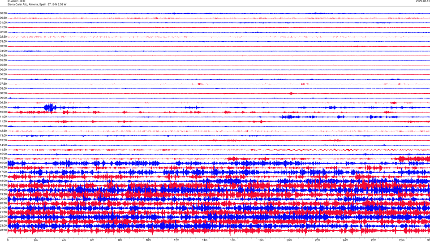Select the 09:00 row label

3,98
